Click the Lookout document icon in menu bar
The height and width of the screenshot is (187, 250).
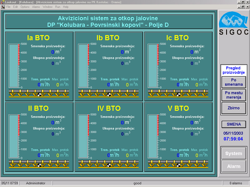3,7
